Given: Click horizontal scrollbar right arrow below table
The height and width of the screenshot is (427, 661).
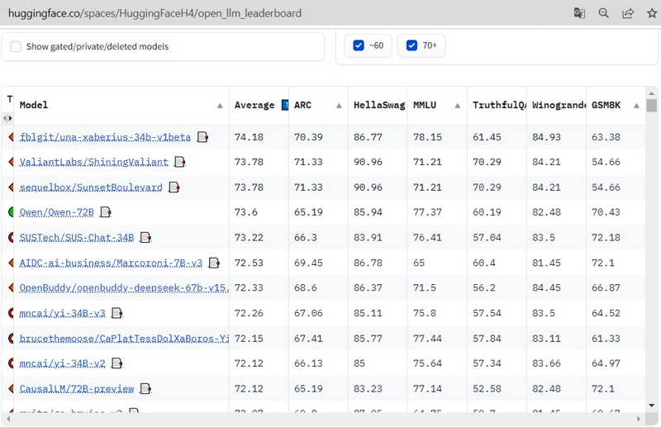Looking at the screenshot, I should click(639, 419).
